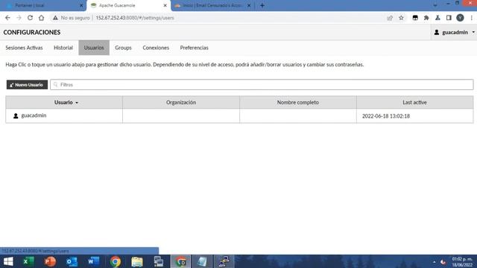
Task: Open Outlook from the taskbar
Action: pyautogui.click(x=72, y=261)
